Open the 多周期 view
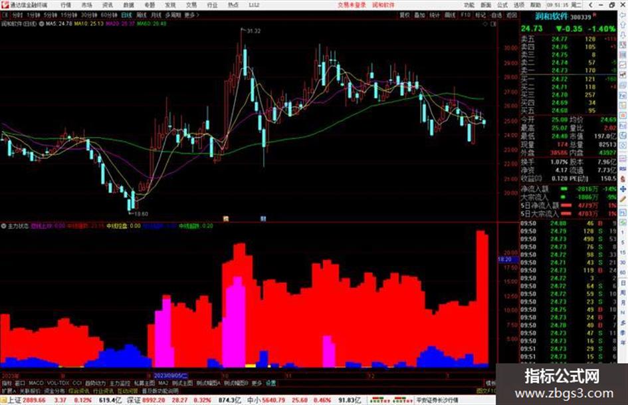This screenshot has width=628, height=405. [x=173, y=15]
